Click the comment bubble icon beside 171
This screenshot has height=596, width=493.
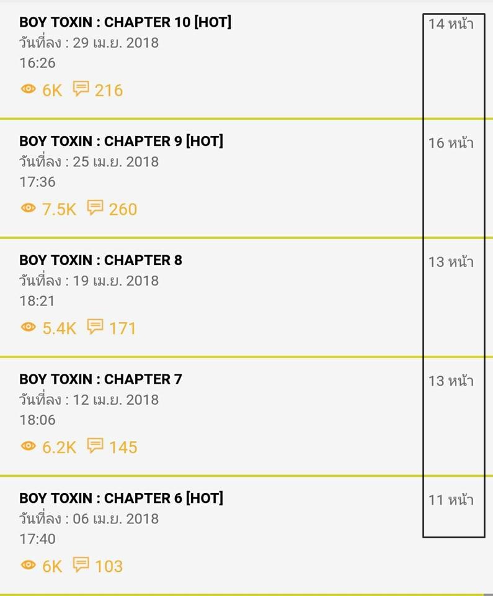[x=95, y=327]
